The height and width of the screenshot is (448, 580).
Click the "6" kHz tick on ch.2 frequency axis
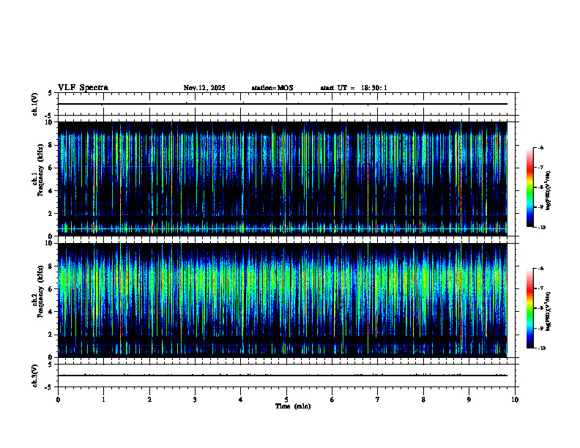coord(51,289)
